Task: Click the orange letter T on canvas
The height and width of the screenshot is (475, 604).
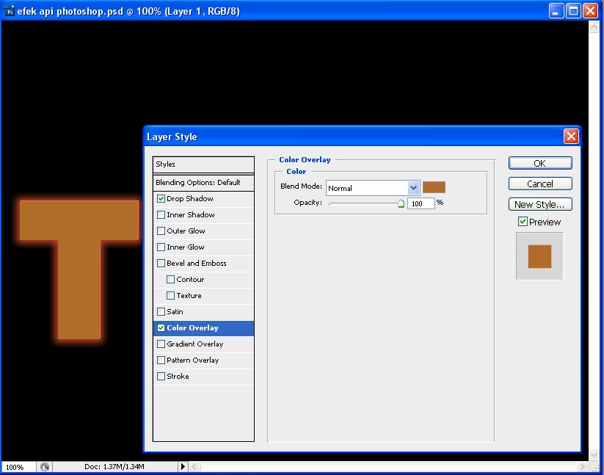Action: click(79, 269)
